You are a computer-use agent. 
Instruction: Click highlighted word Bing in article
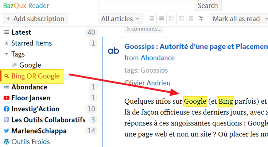click(225, 101)
